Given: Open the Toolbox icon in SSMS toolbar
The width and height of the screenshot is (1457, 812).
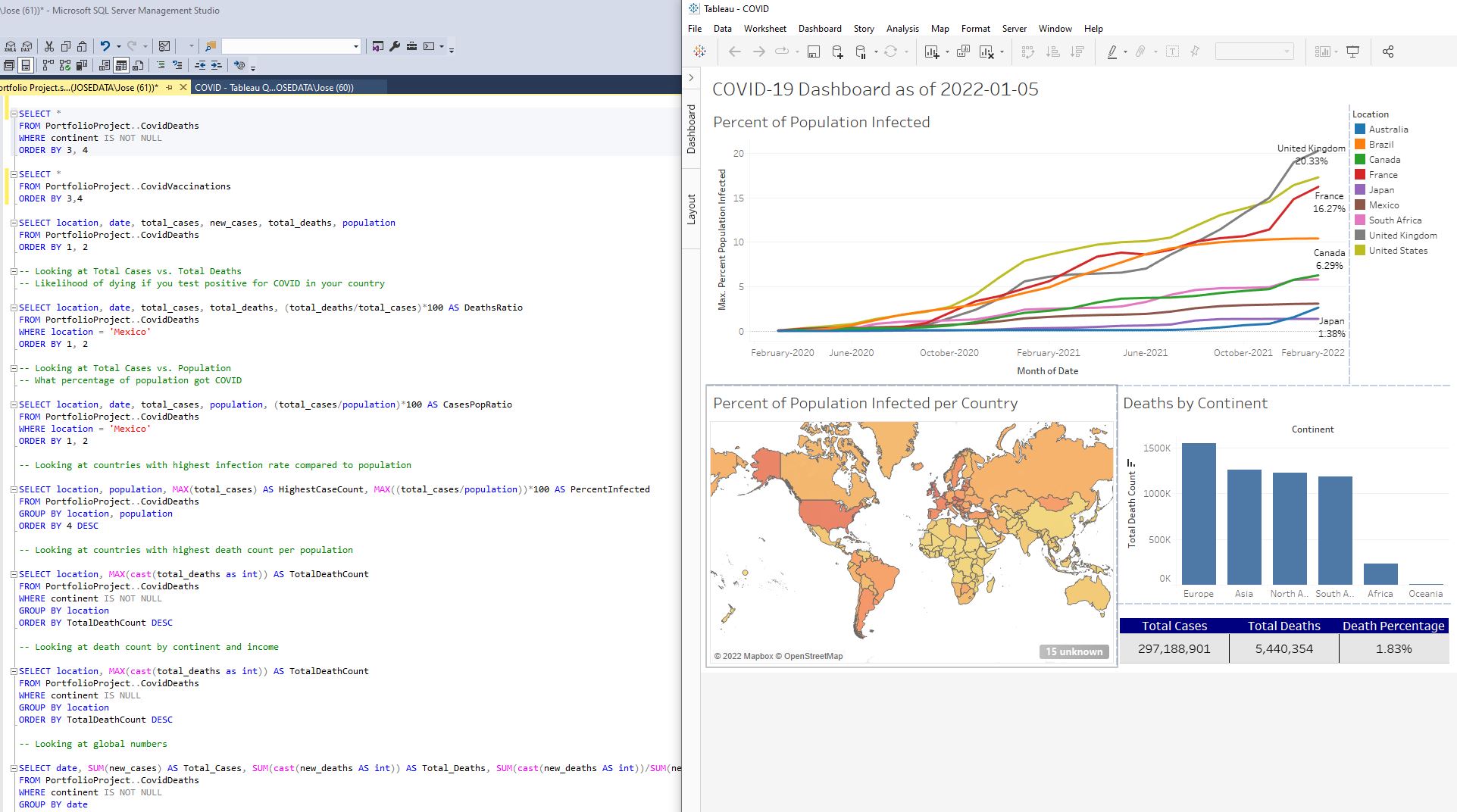Looking at the screenshot, I should coord(411,46).
